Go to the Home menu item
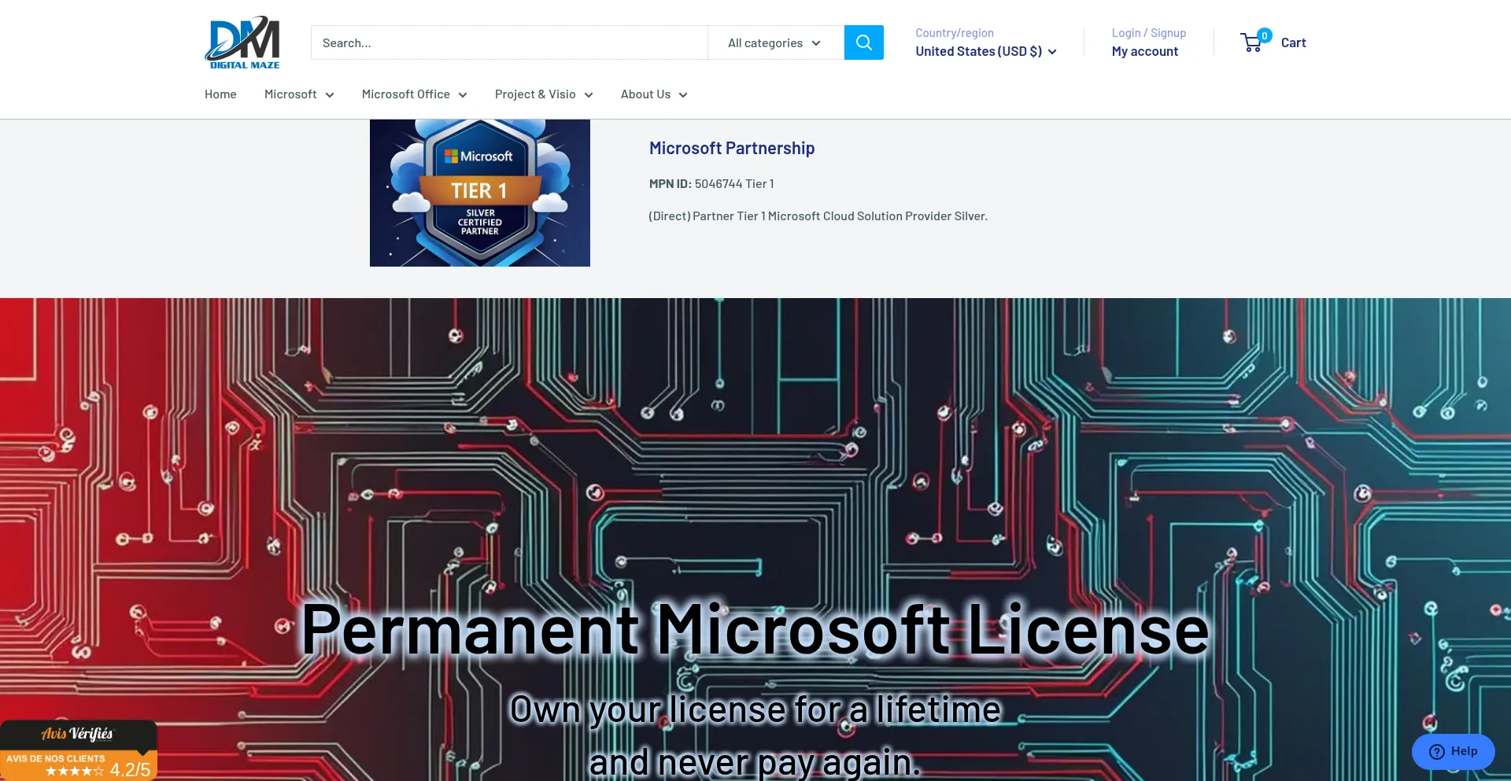 pos(220,94)
